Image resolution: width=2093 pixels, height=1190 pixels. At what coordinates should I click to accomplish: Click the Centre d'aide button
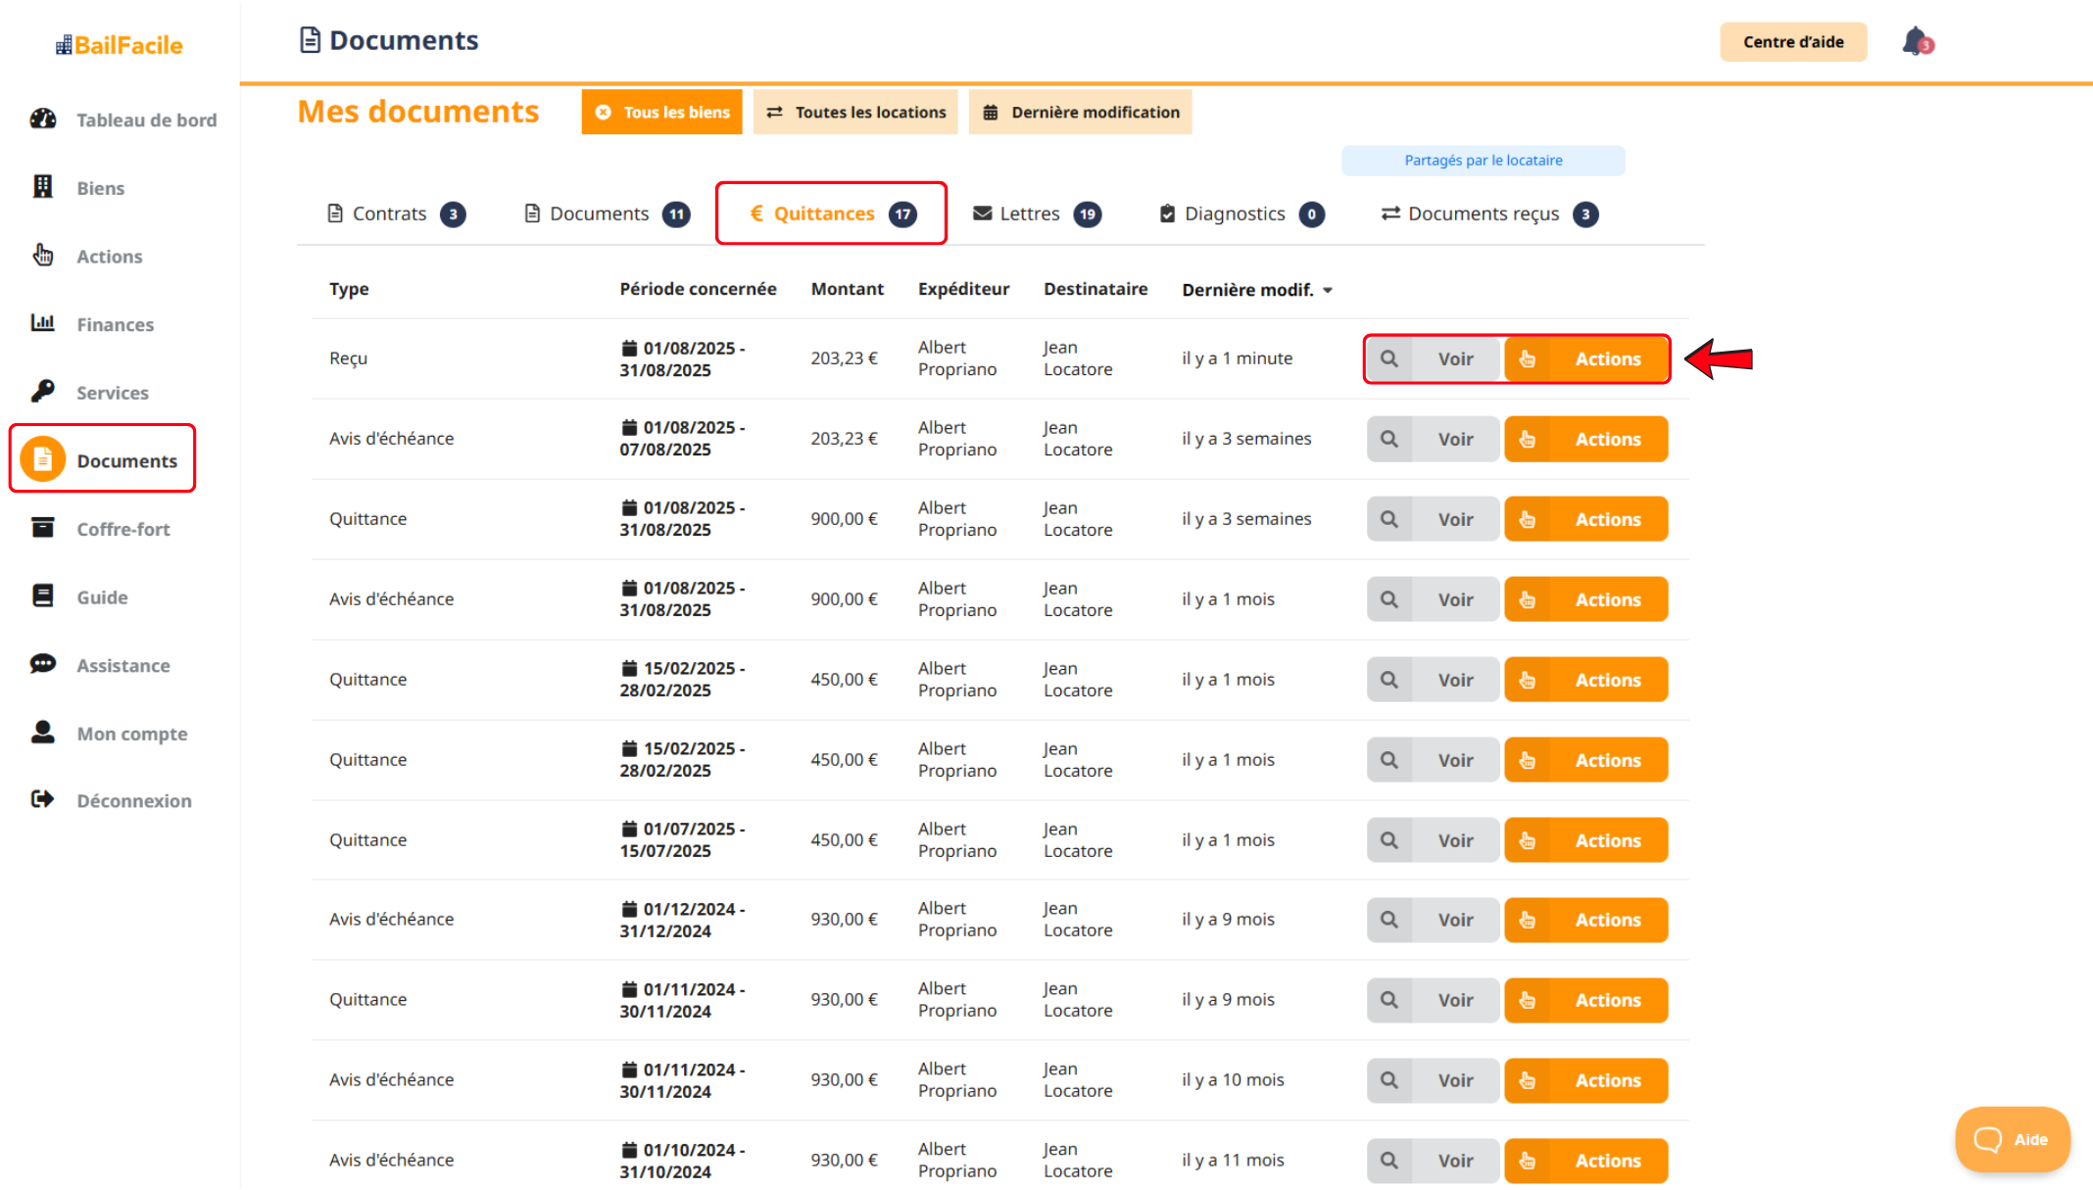click(x=1792, y=42)
